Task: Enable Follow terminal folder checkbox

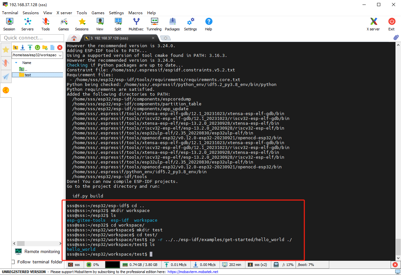Action: [x=13, y=262]
